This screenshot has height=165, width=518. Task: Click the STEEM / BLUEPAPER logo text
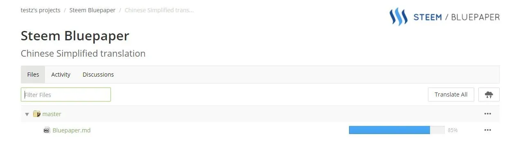pos(456,17)
